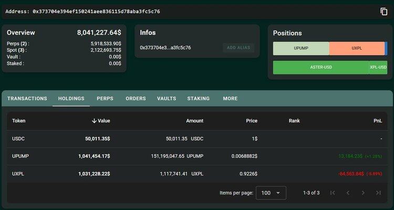Select the orange UXPL position block
The image size is (394, 210).
tap(357, 48)
